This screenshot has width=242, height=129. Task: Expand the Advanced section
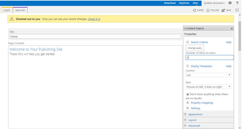(x=185, y=125)
